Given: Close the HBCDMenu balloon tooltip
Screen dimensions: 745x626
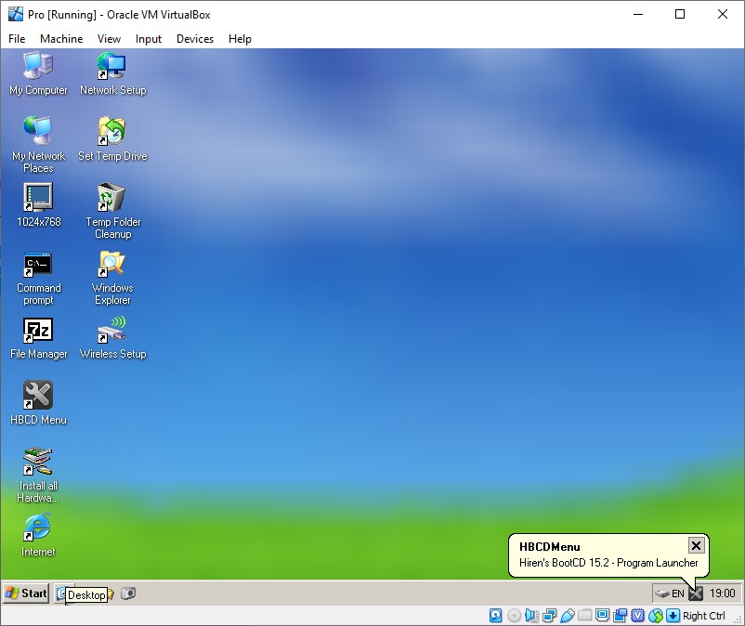Looking at the screenshot, I should [696, 546].
